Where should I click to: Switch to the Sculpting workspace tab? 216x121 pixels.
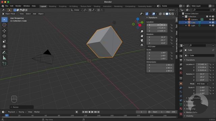63,6
